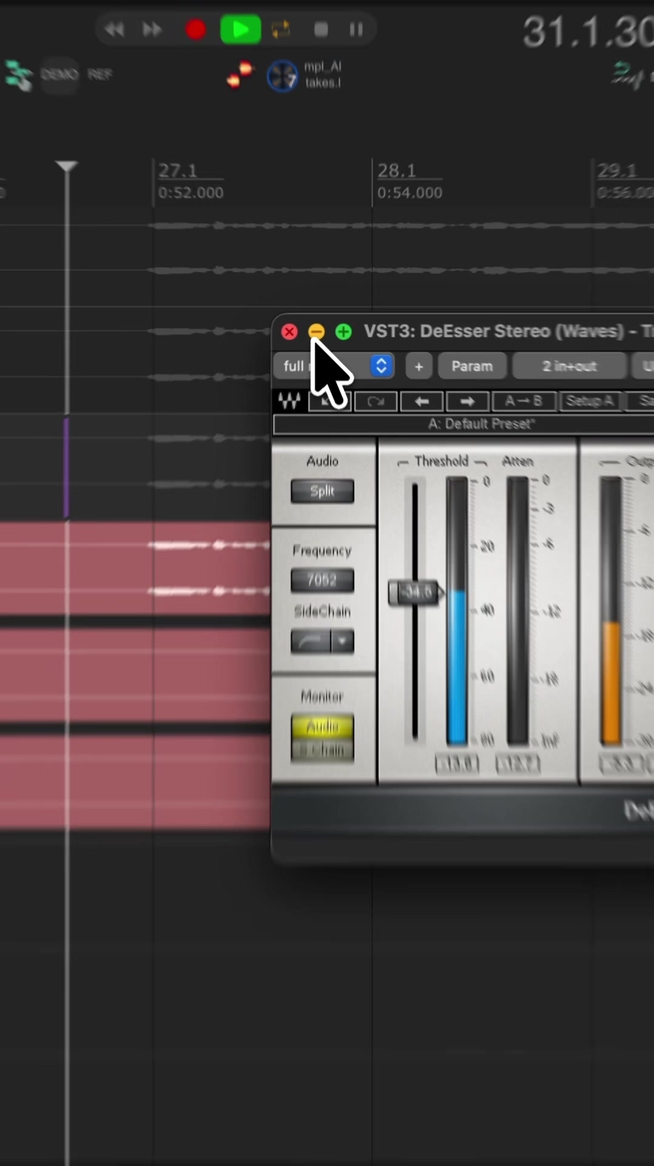
Task: Click the plus button next to preset dropdown
Action: pyautogui.click(x=419, y=366)
